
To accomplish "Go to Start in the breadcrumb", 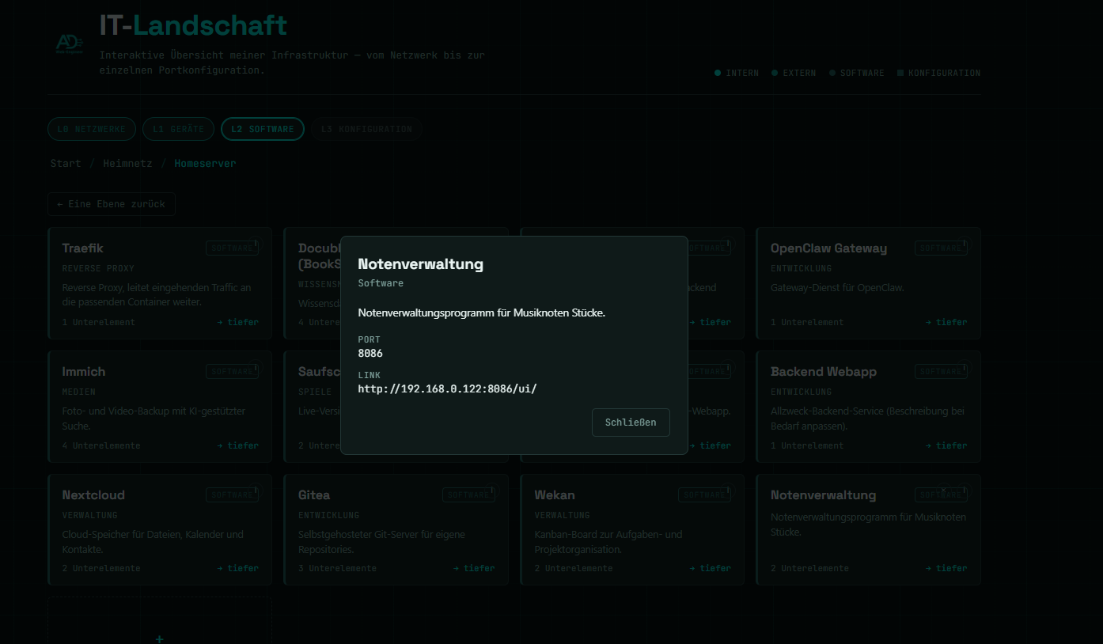I will (x=66, y=164).
